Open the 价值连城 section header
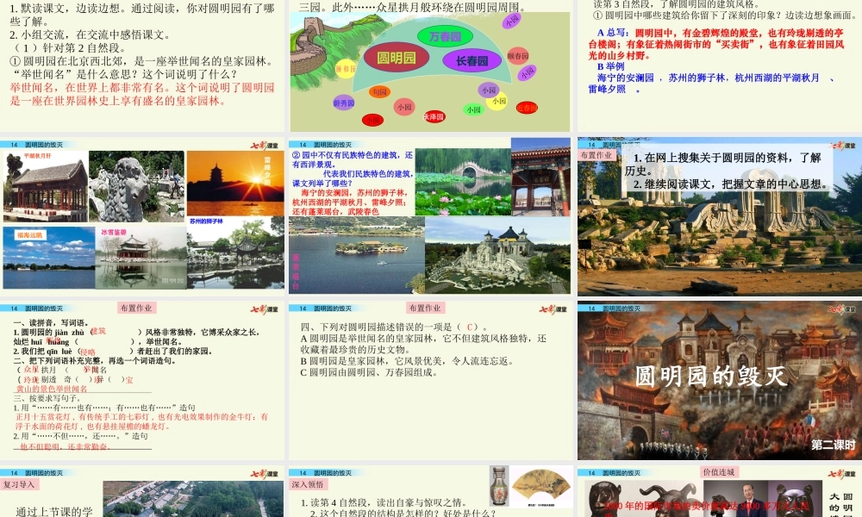The height and width of the screenshot is (517, 862). (x=720, y=471)
